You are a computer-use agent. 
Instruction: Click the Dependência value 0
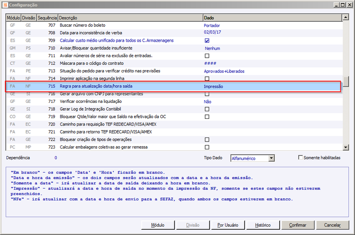pyautogui.click(x=56, y=158)
